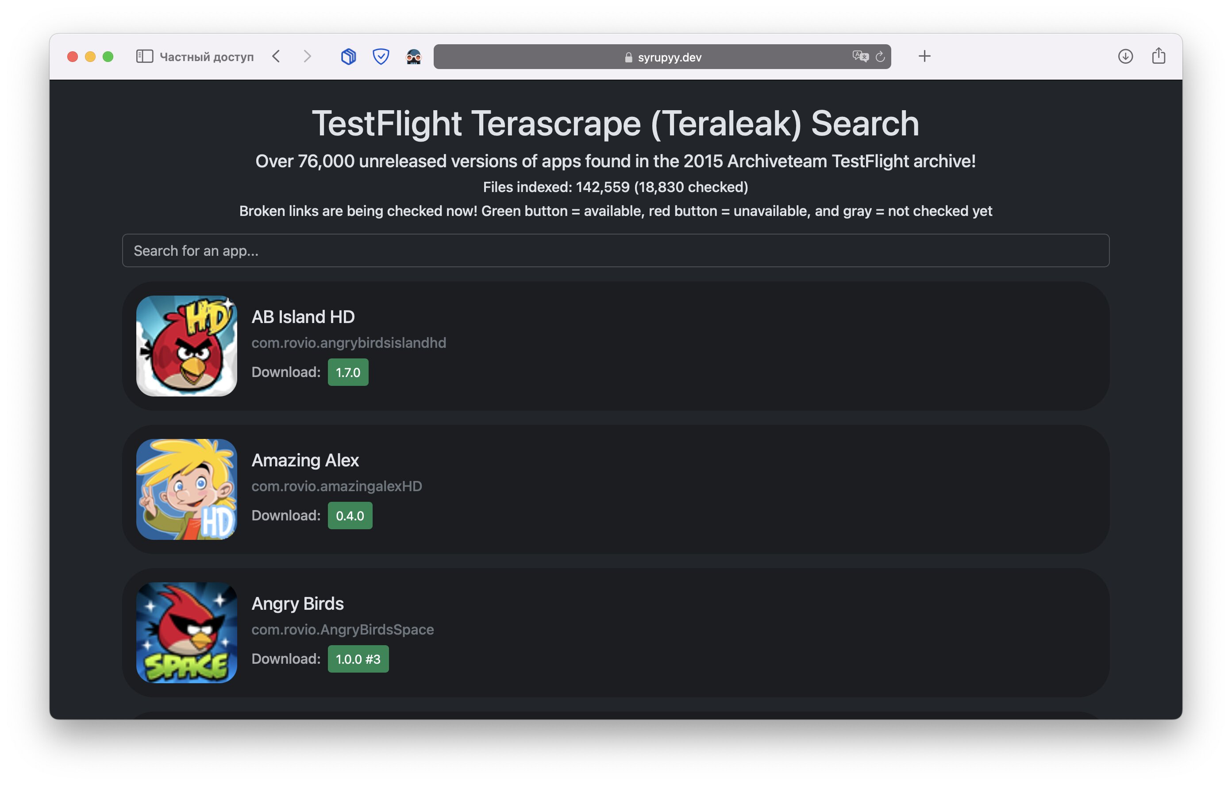Click the search input field

(615, 250)
